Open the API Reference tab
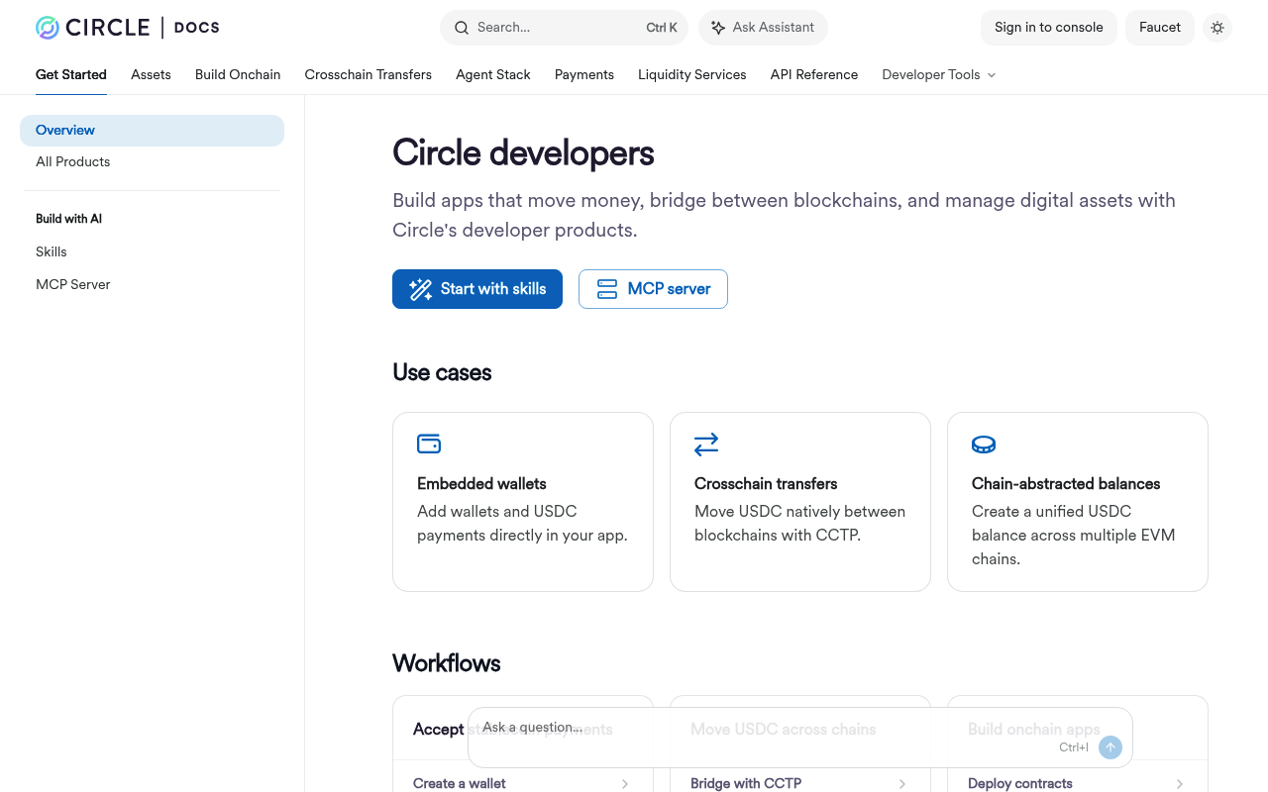Image resolution: width=1268 pixels, height=792 pixels. [814, 74]
